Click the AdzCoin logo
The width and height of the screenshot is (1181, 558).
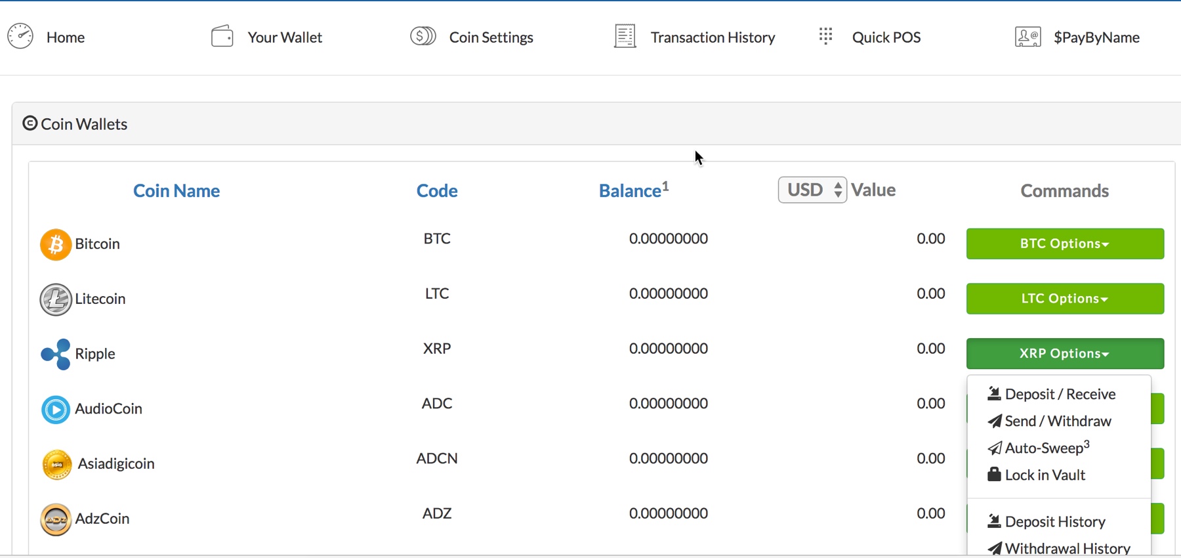tap(56, 520)
